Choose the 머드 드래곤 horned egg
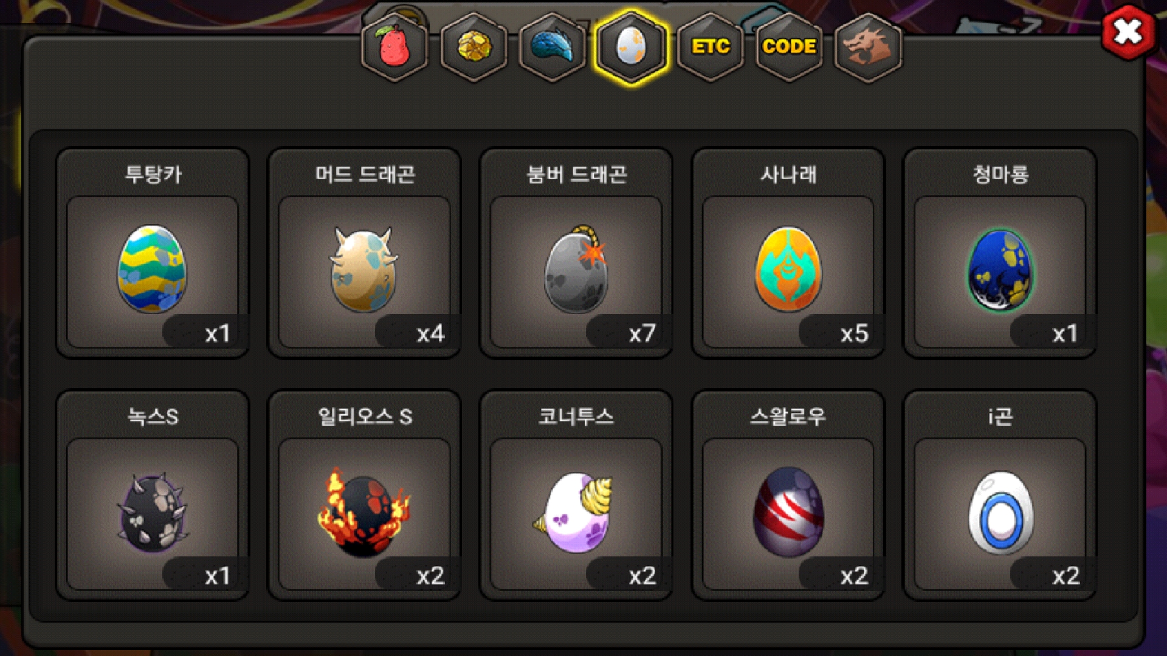1167x656 pixels. 364,269
